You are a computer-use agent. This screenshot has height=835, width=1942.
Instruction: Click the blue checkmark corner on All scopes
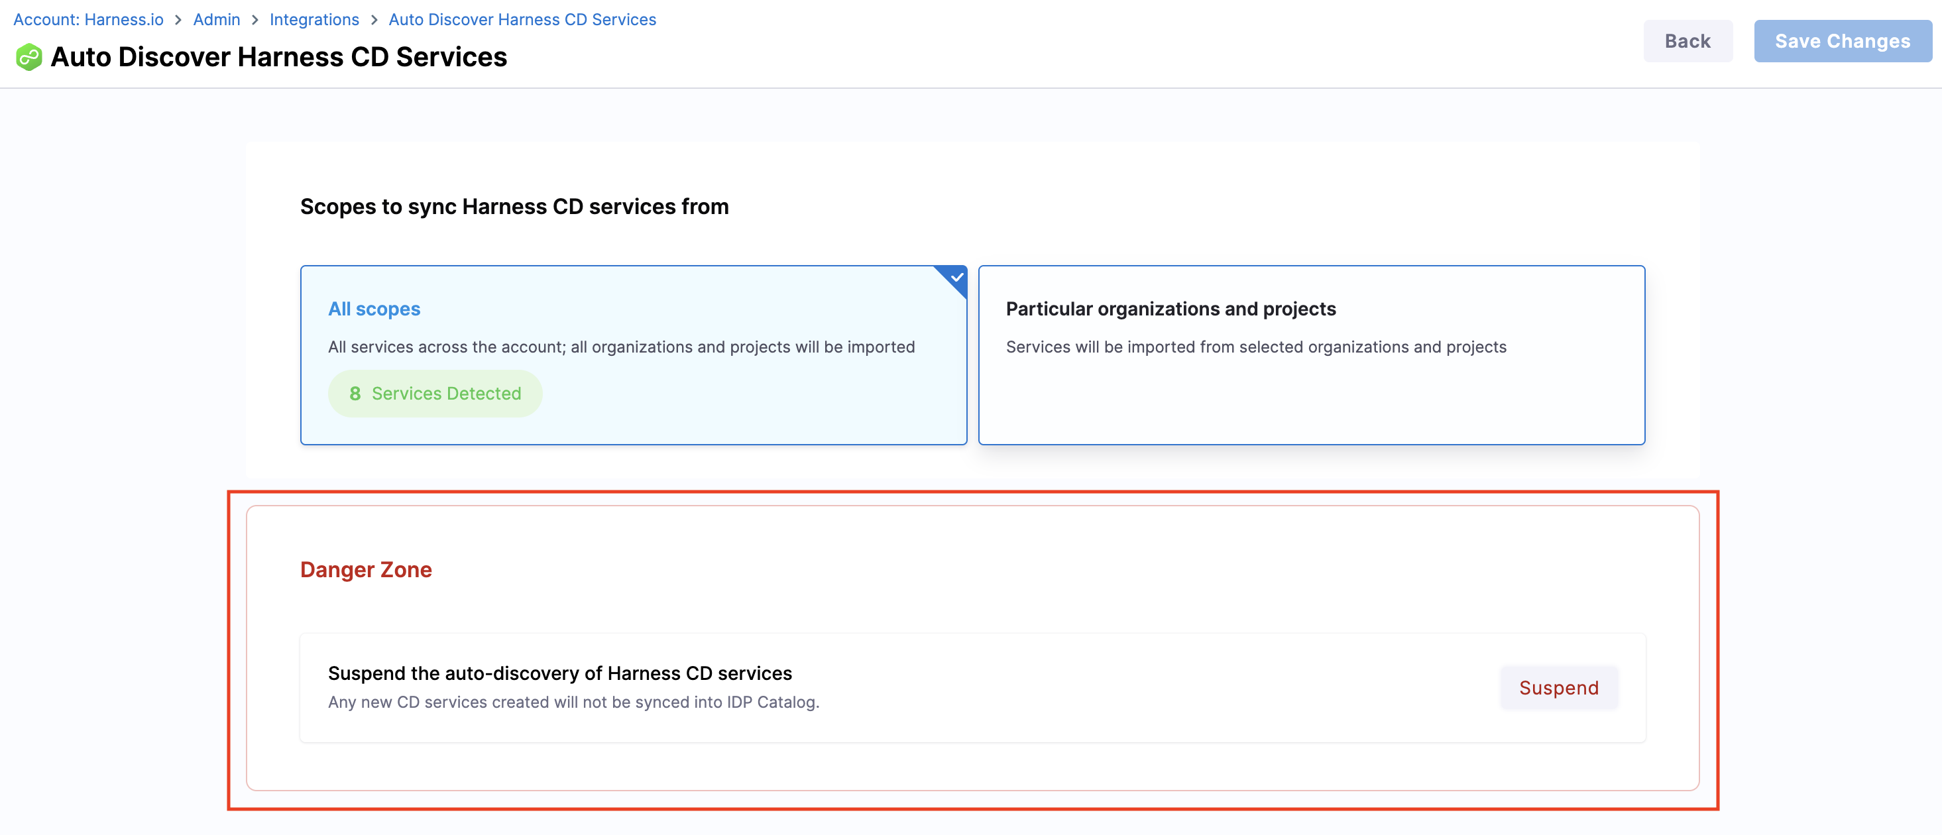[x=955, y=277]
